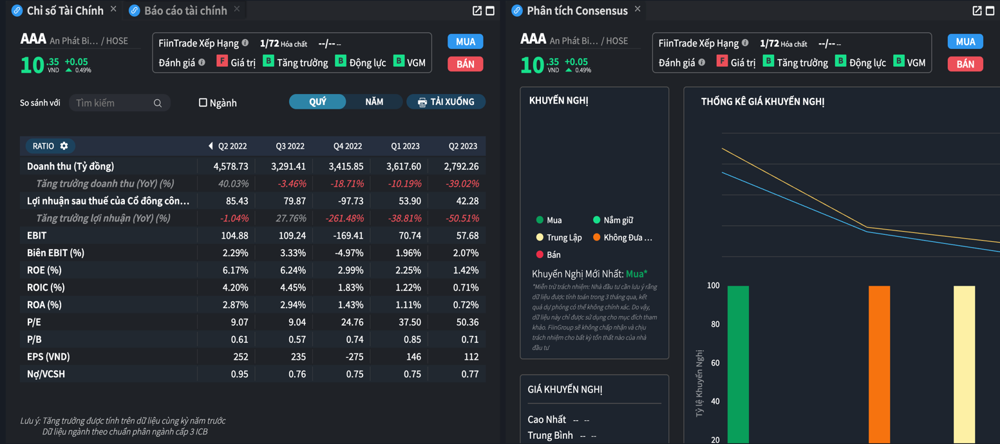The width and height of the screenshot is (1000, 444).
Task: Click MUA button in Consensus panel
Action: click(x=965, y=42)
